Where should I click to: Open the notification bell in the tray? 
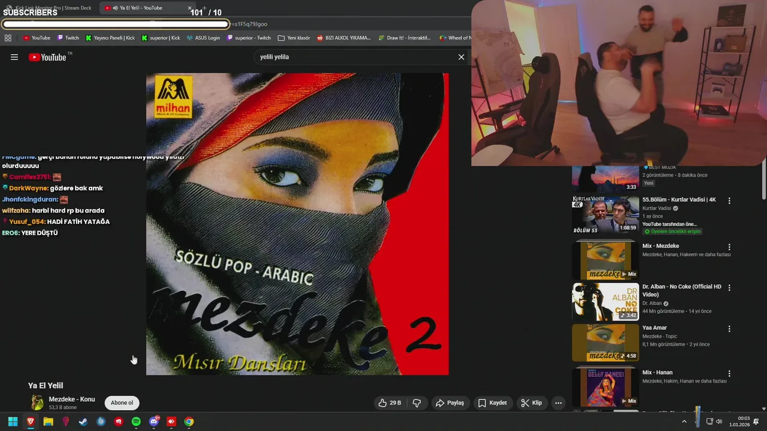756,421
